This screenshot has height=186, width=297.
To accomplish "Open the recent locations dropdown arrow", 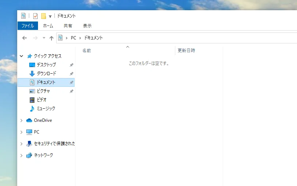I will (44, 38).
